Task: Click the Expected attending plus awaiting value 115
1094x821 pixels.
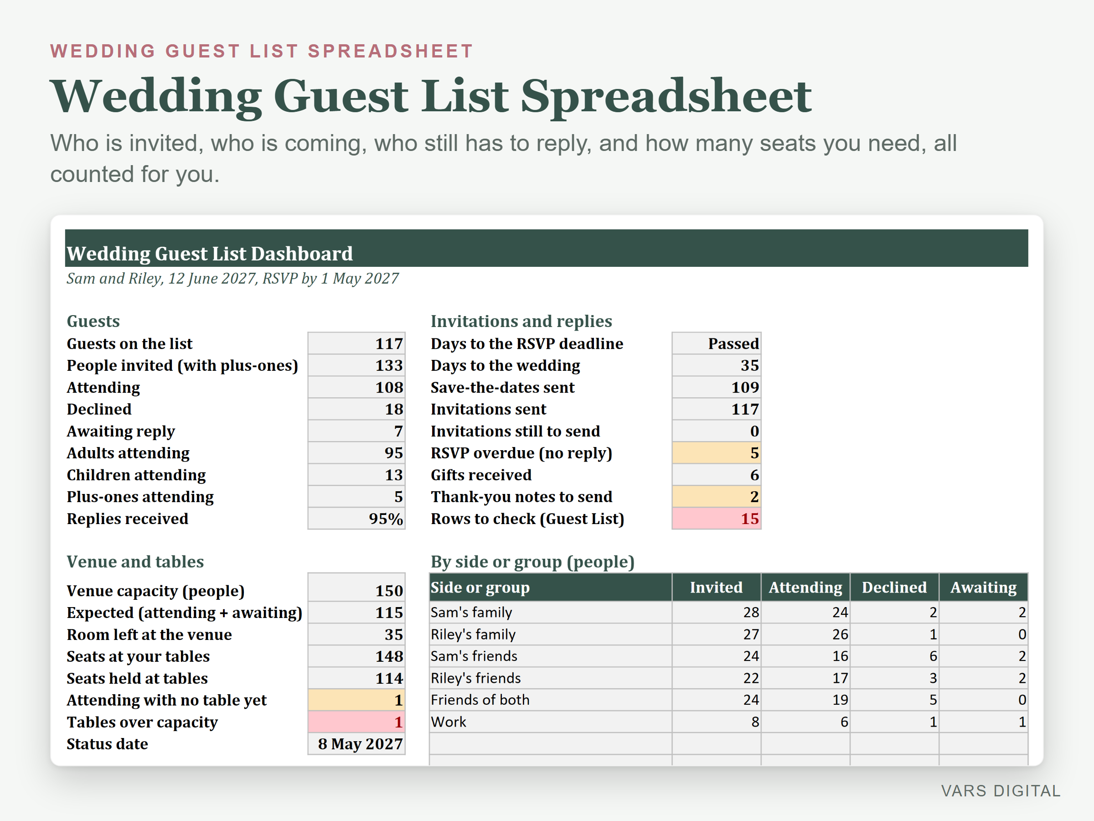Action: (356, 612)
